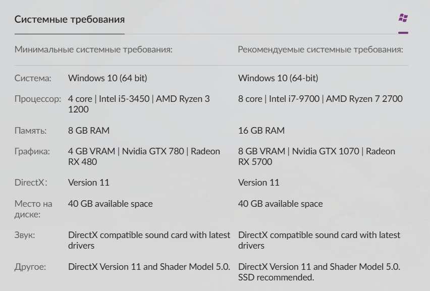Click the "Графика:" row label
The width and height of the screenshot is (430, 291).
[x=32, y=151]
